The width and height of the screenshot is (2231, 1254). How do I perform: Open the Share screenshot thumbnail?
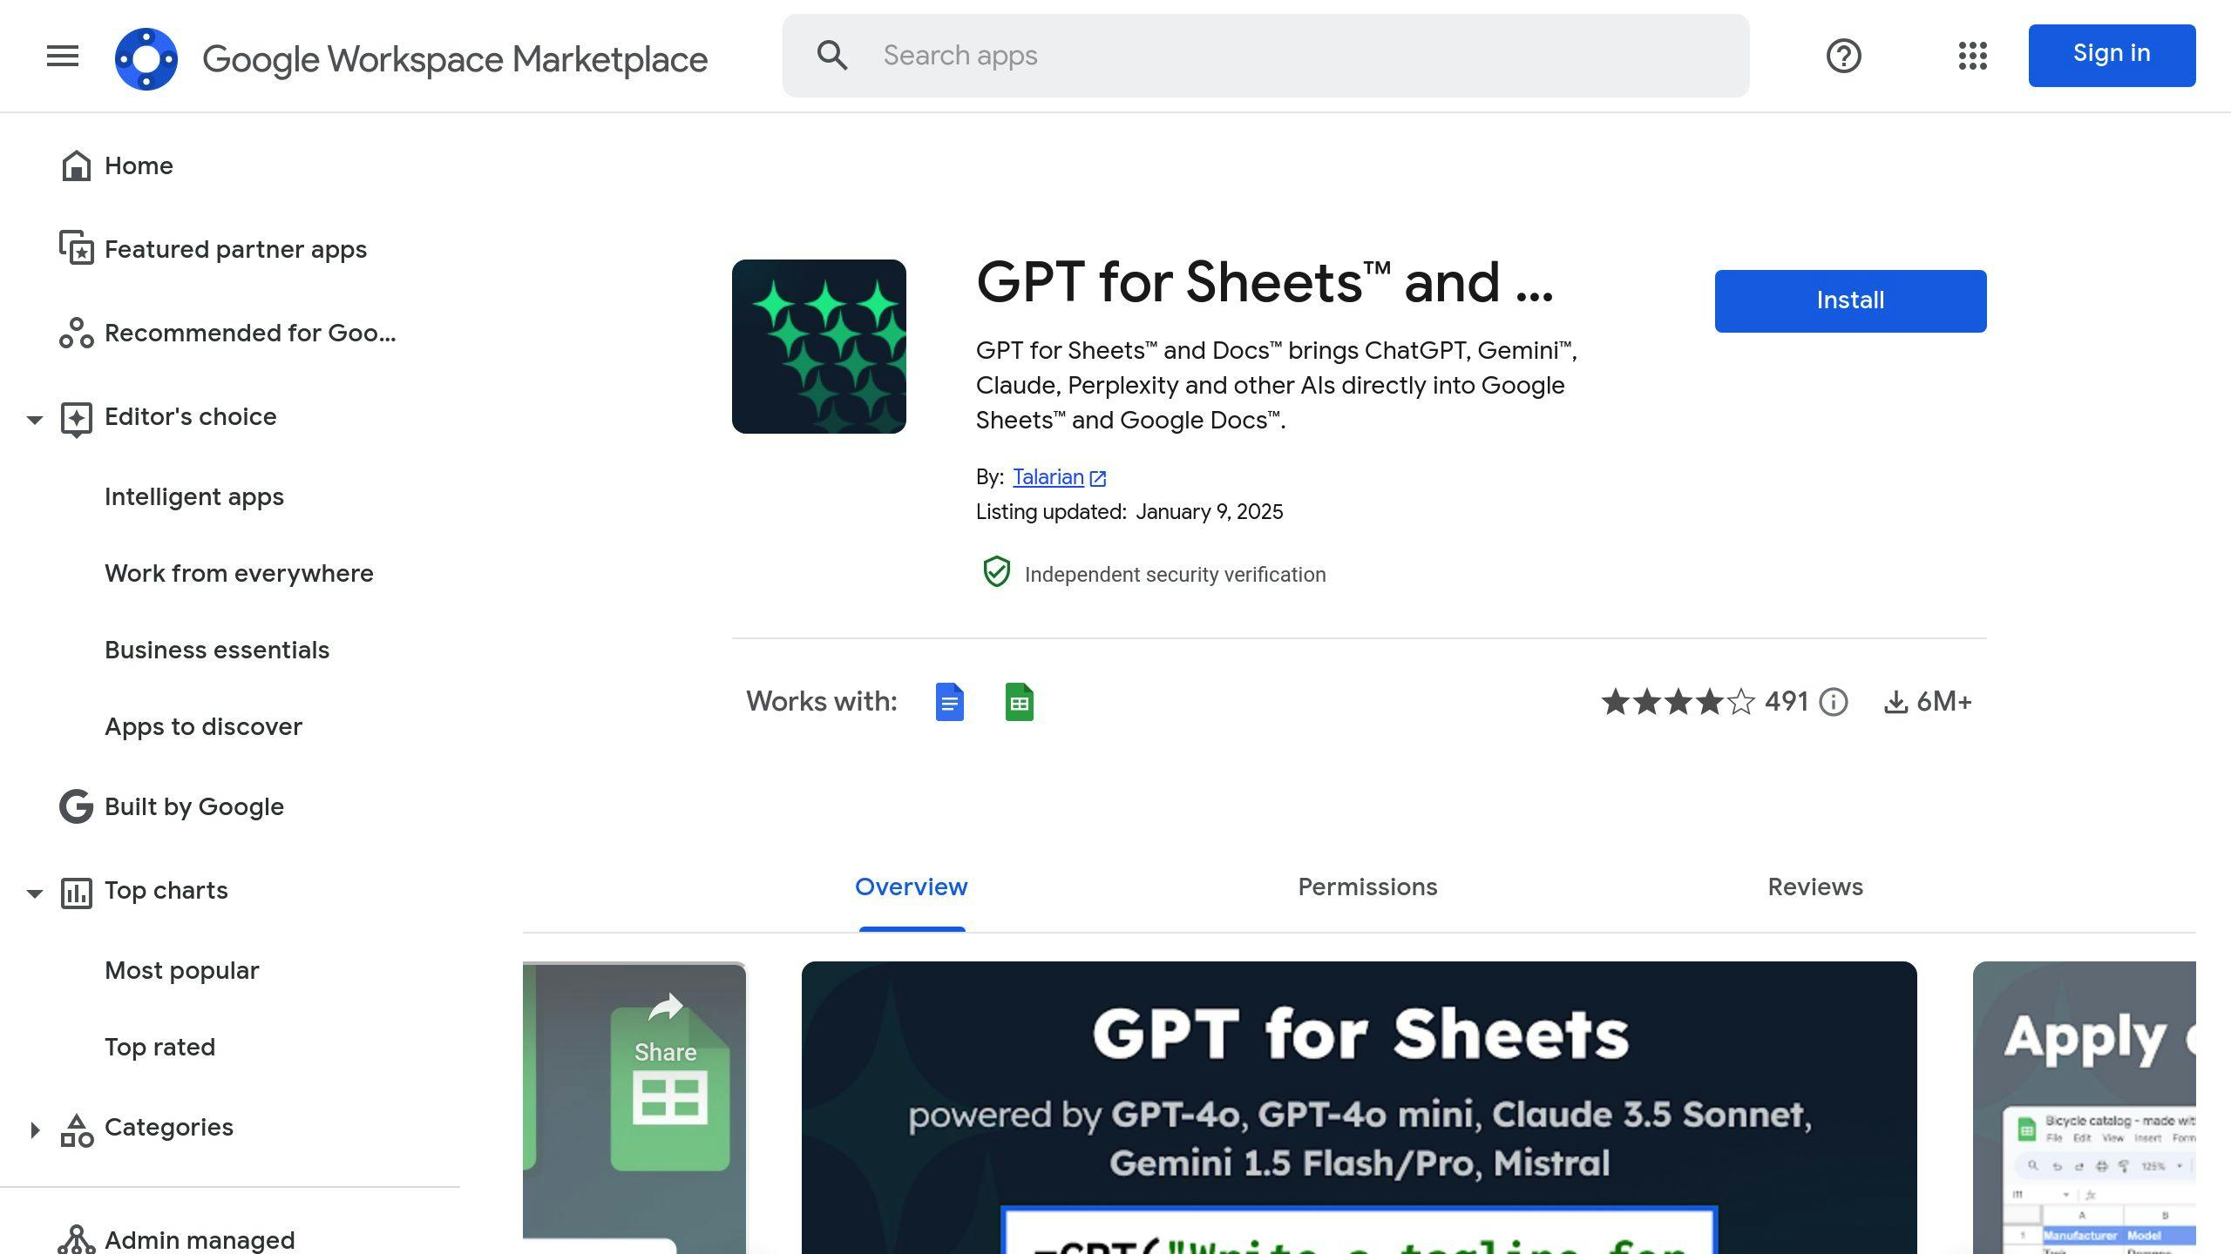634,1108
